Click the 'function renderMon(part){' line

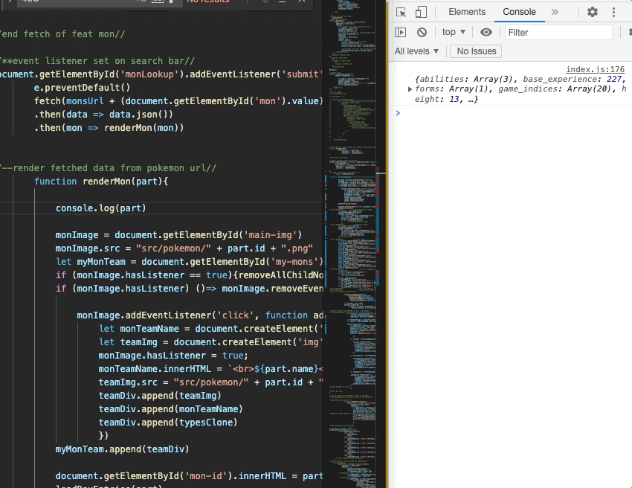[x=101, y=182]
